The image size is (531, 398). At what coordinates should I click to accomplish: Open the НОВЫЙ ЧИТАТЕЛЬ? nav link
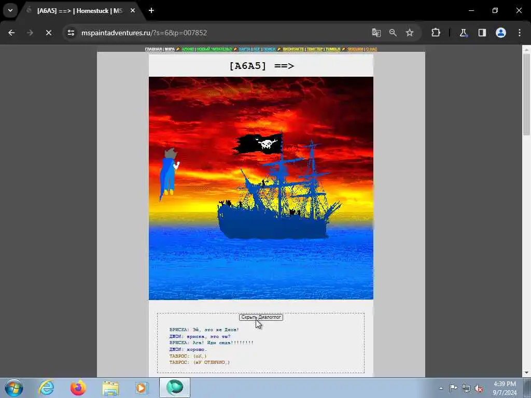[x=214, y=49]
